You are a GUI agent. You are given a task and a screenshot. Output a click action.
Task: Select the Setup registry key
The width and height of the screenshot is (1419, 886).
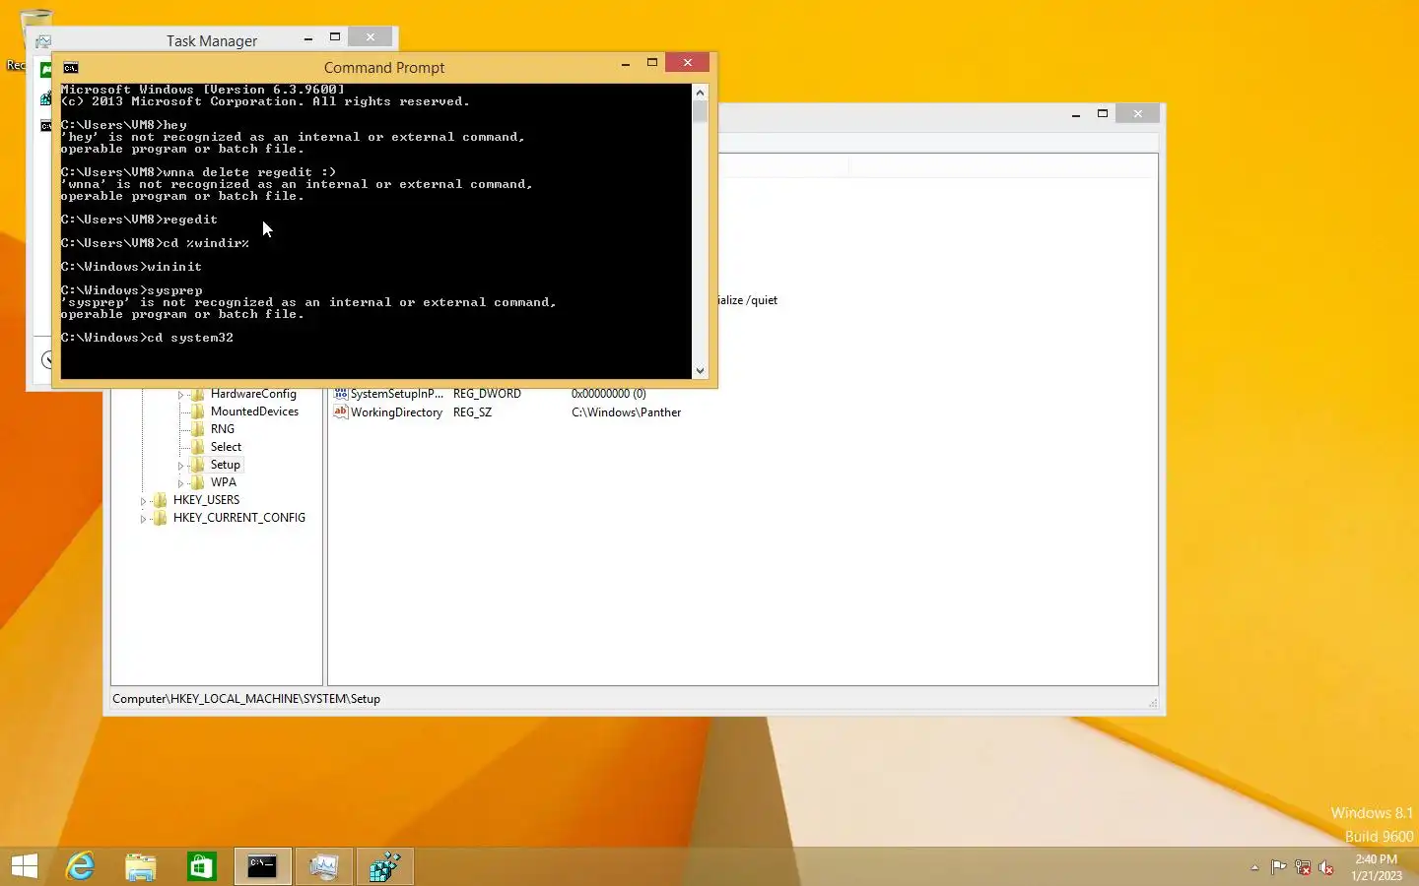pyautogui.click(x=225, y=465)
